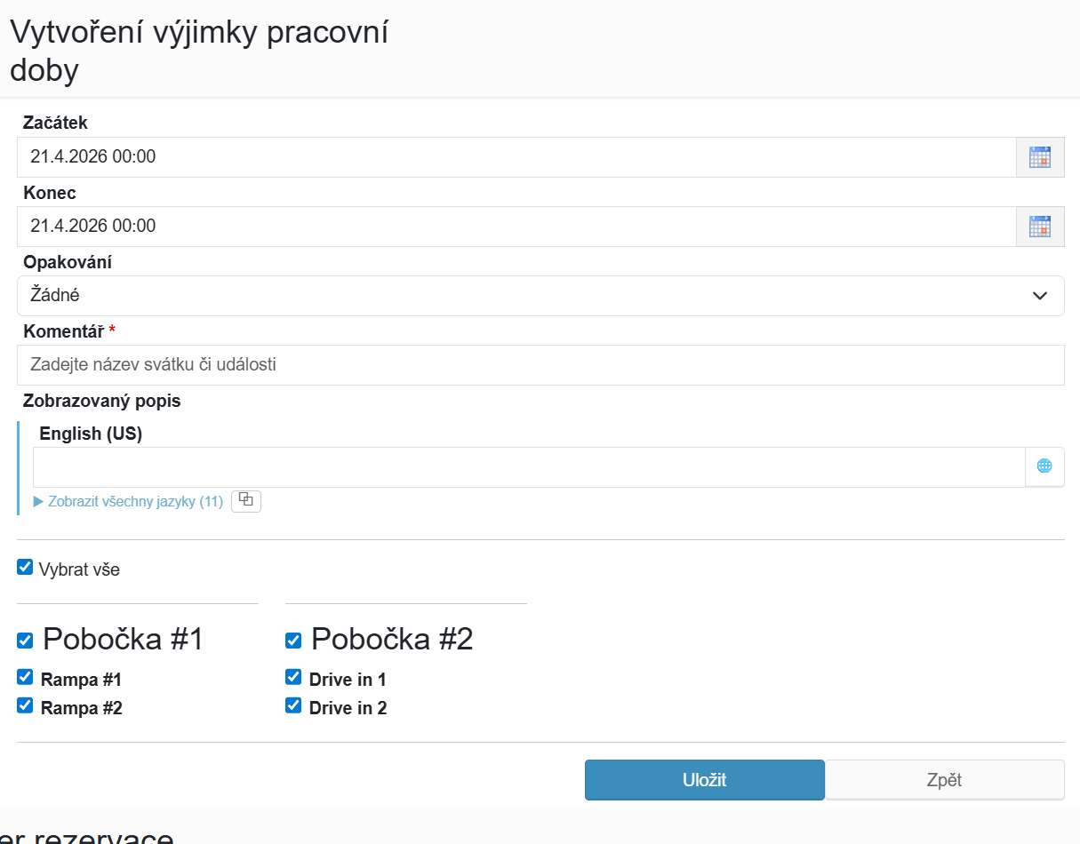Open the Opakování dropdown

(x=540, y=296)
